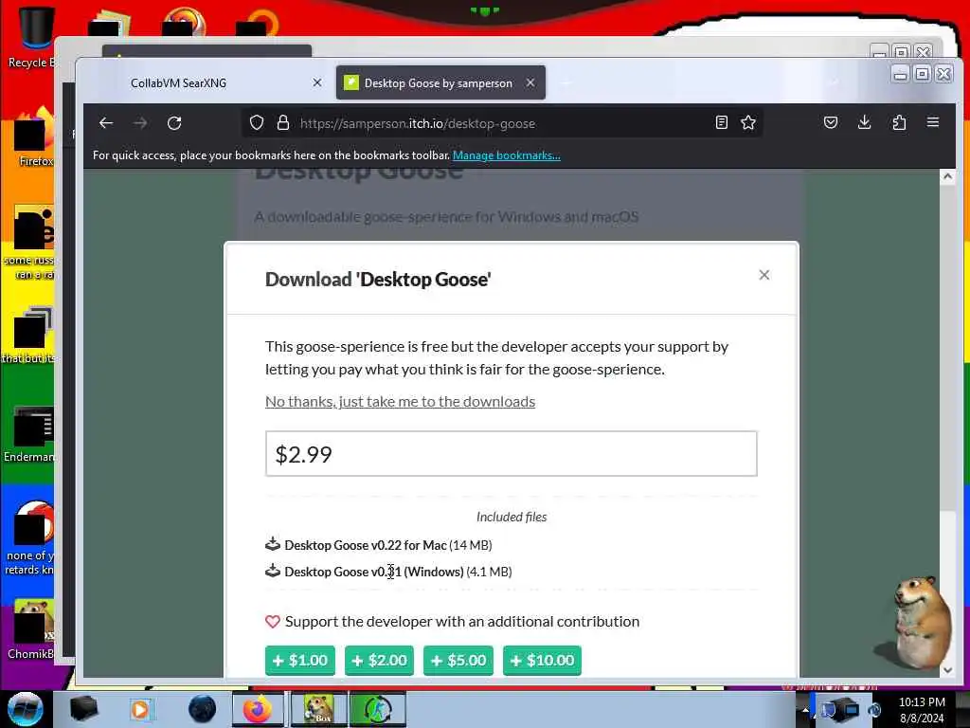Open the Firefox downloads panel
970x728 pixels.
(x=864, y=122)
